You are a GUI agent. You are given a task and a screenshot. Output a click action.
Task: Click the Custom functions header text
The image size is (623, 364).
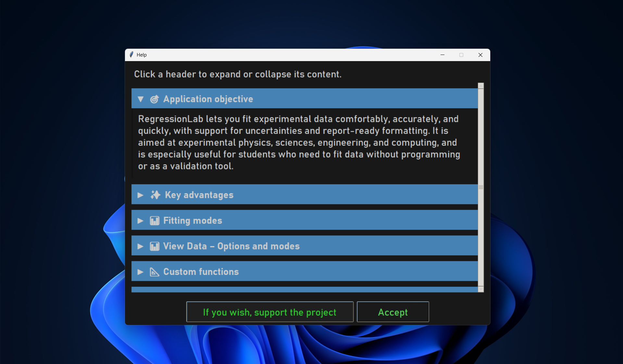(201, 272)
